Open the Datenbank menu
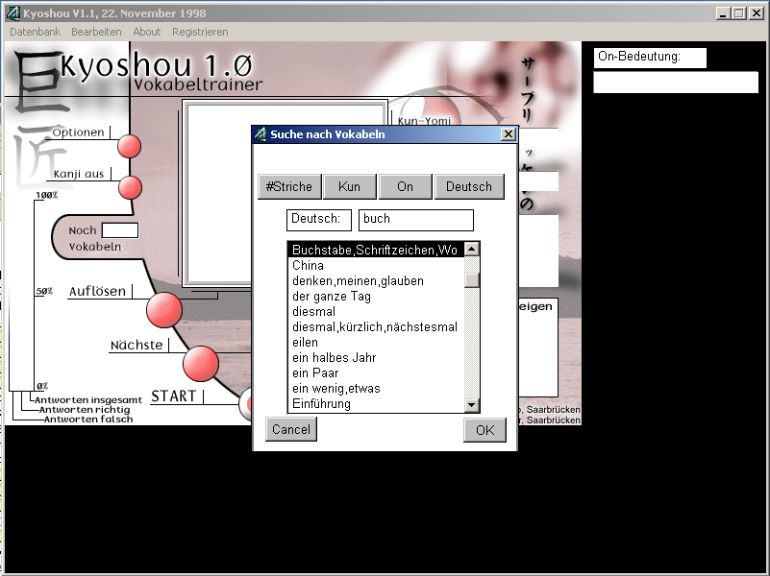Screen dimensions: 770x576 click(x=35, y=32)
